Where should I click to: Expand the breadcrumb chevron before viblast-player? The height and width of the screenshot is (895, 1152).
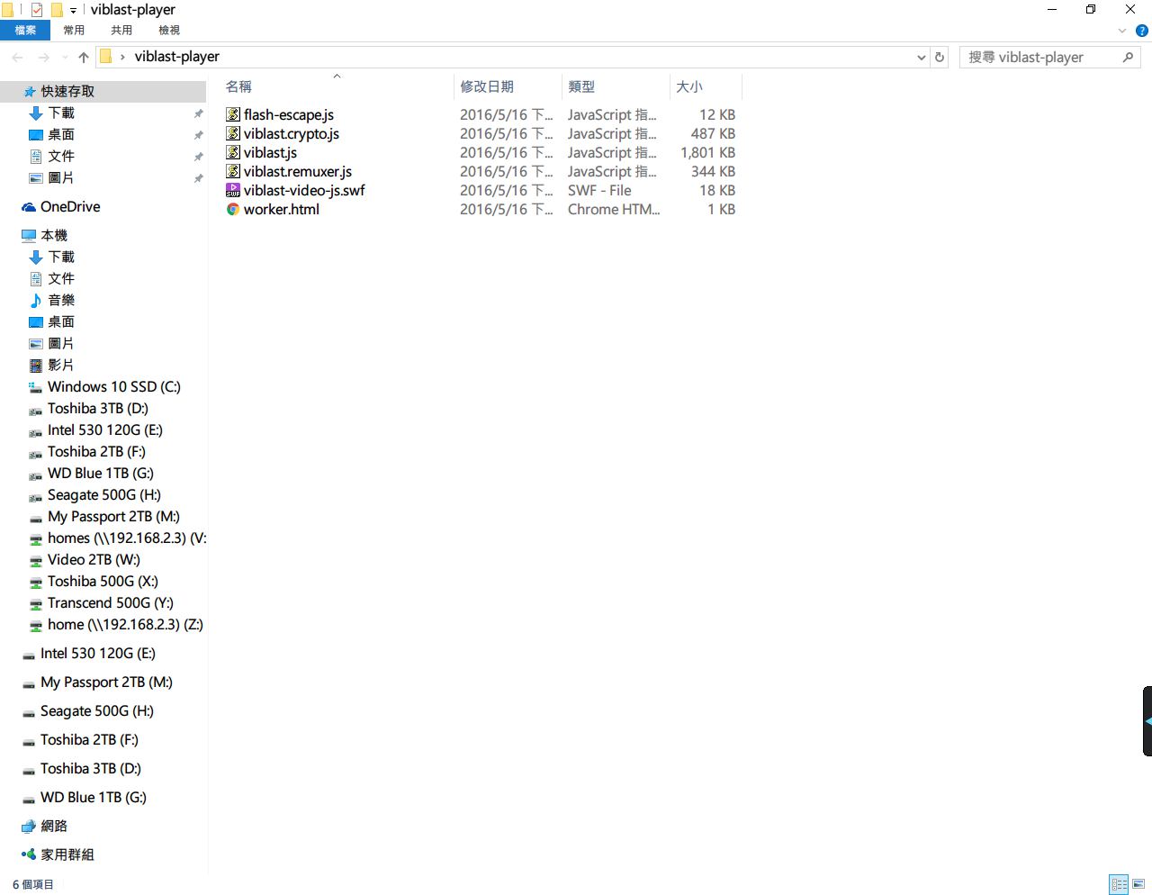122,57
